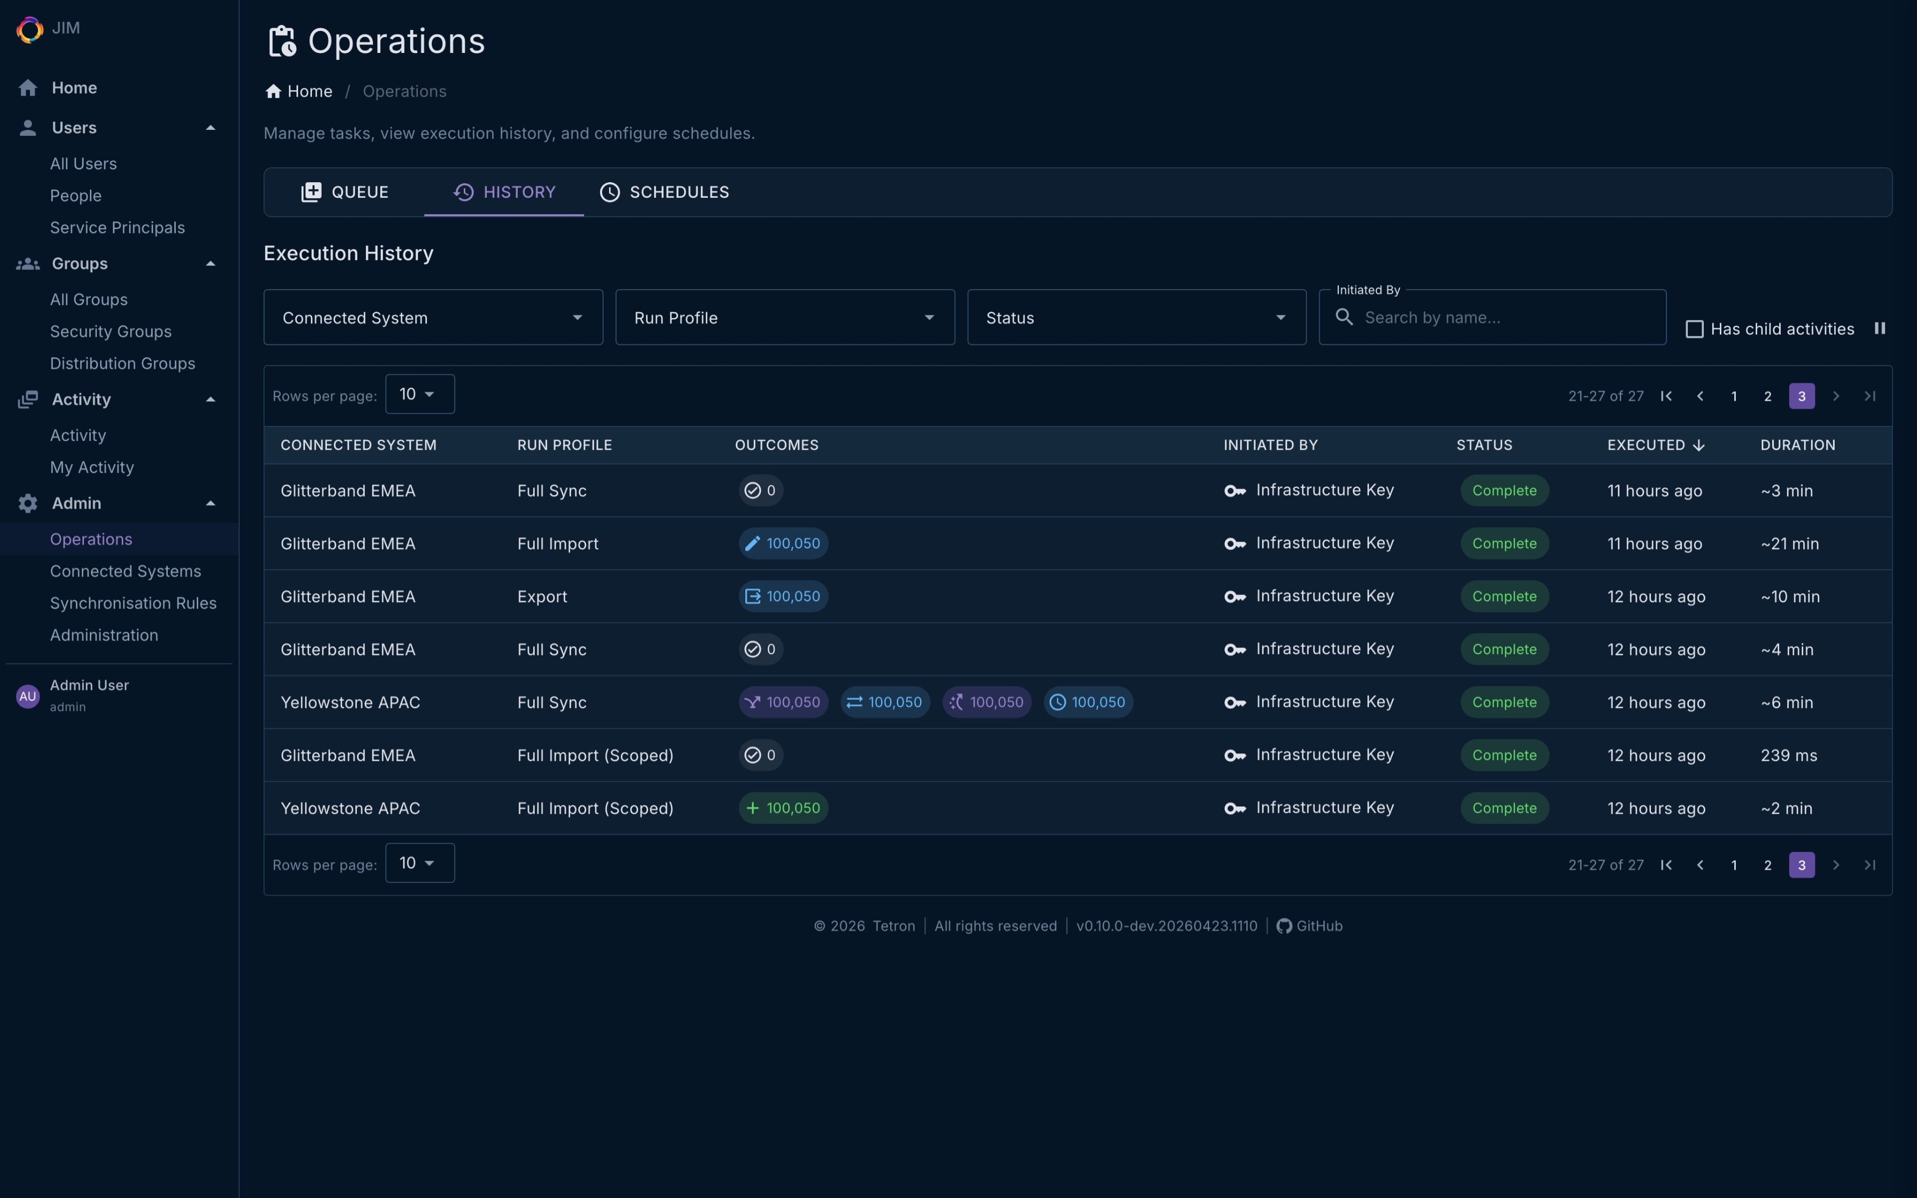This screenshot has height=1198, width=1917.
Task: Click the GitHub icon in footer
Action: (x=1284, y=926)
